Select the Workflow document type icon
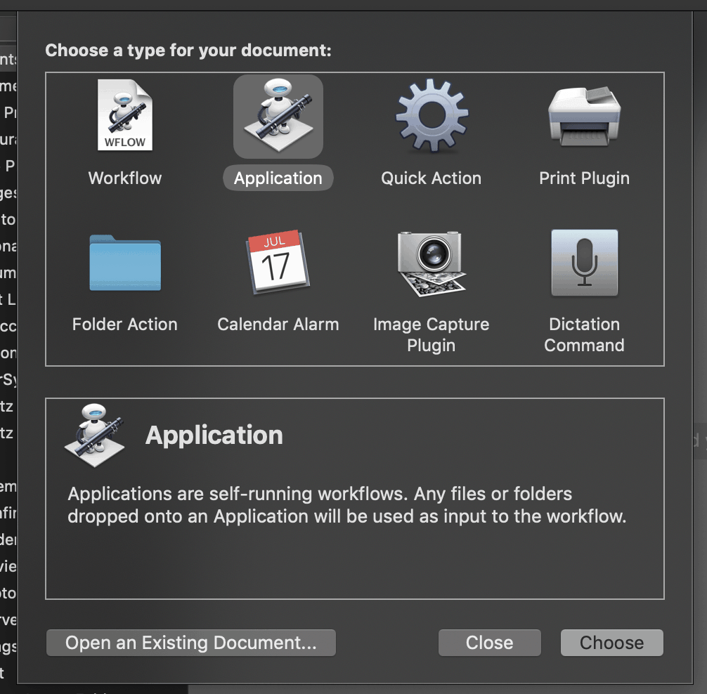This screenshot has width=707, height=694. [125, 115]
